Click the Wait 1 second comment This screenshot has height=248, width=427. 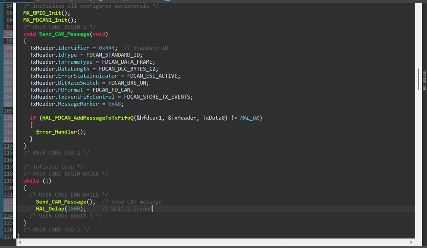(x=127, y=209)
